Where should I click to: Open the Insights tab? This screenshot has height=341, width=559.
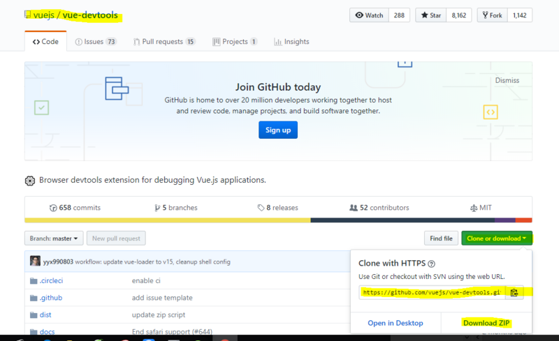pyautogui.click(x=291, y=42)
